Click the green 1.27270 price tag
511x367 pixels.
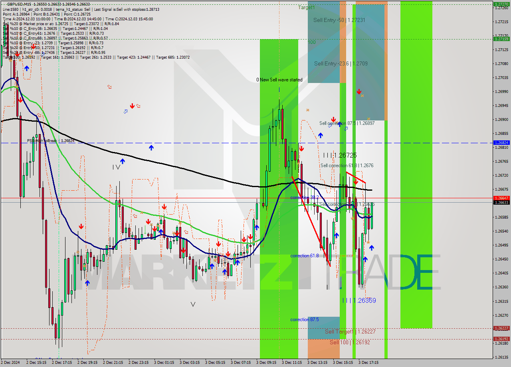501,4
